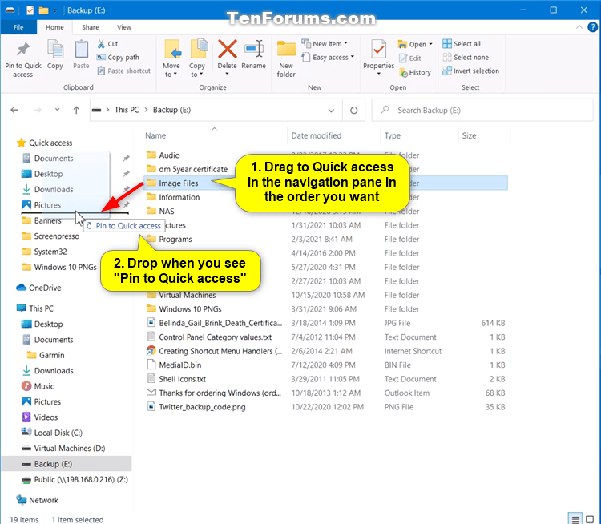
Task: Click Backup (E:) in the address bar
Action: [171, 110]
